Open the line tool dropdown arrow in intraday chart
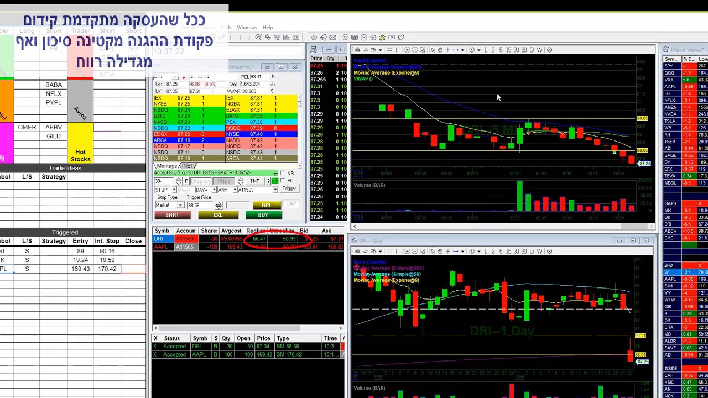 462,50
